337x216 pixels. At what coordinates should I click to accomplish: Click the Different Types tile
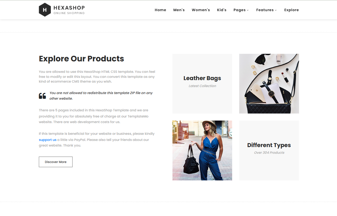(269, 150)
